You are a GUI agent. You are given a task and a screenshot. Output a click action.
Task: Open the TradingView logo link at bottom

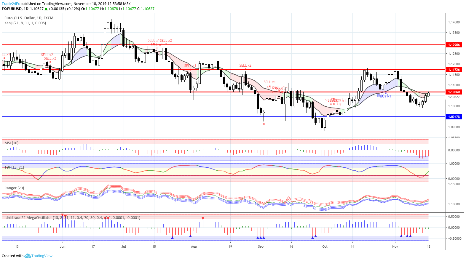point(39,256)
